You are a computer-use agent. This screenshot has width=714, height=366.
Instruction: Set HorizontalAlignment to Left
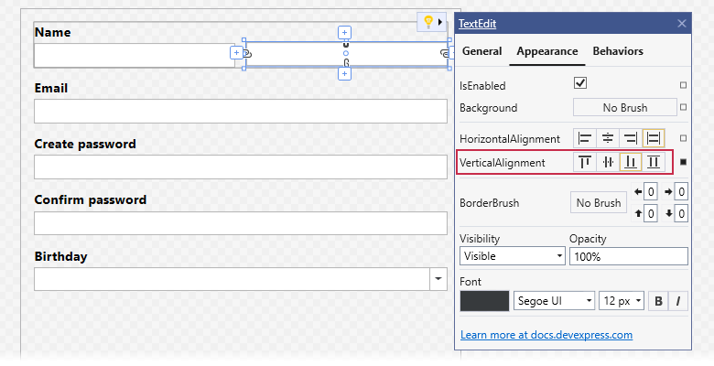point(585,138)
